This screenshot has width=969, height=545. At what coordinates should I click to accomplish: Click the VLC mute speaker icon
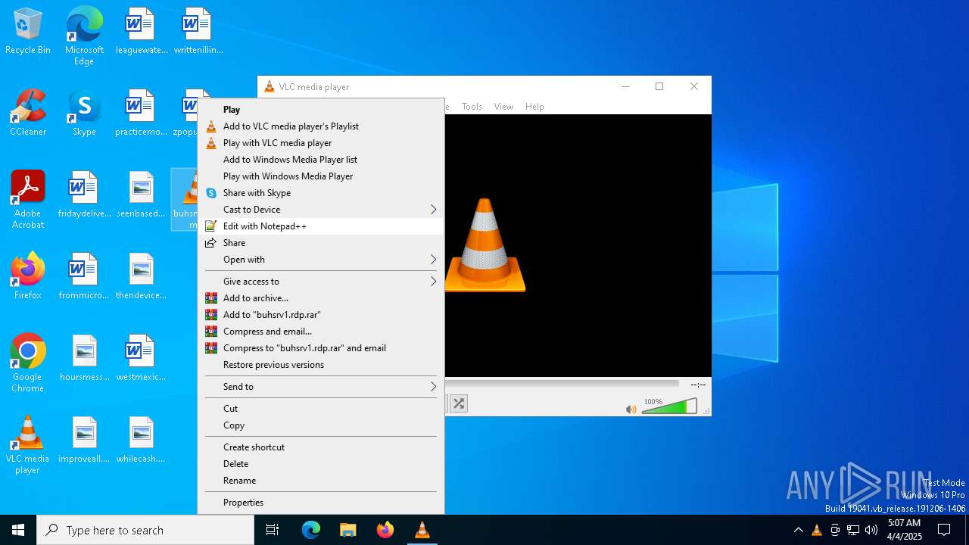[631, 410]
